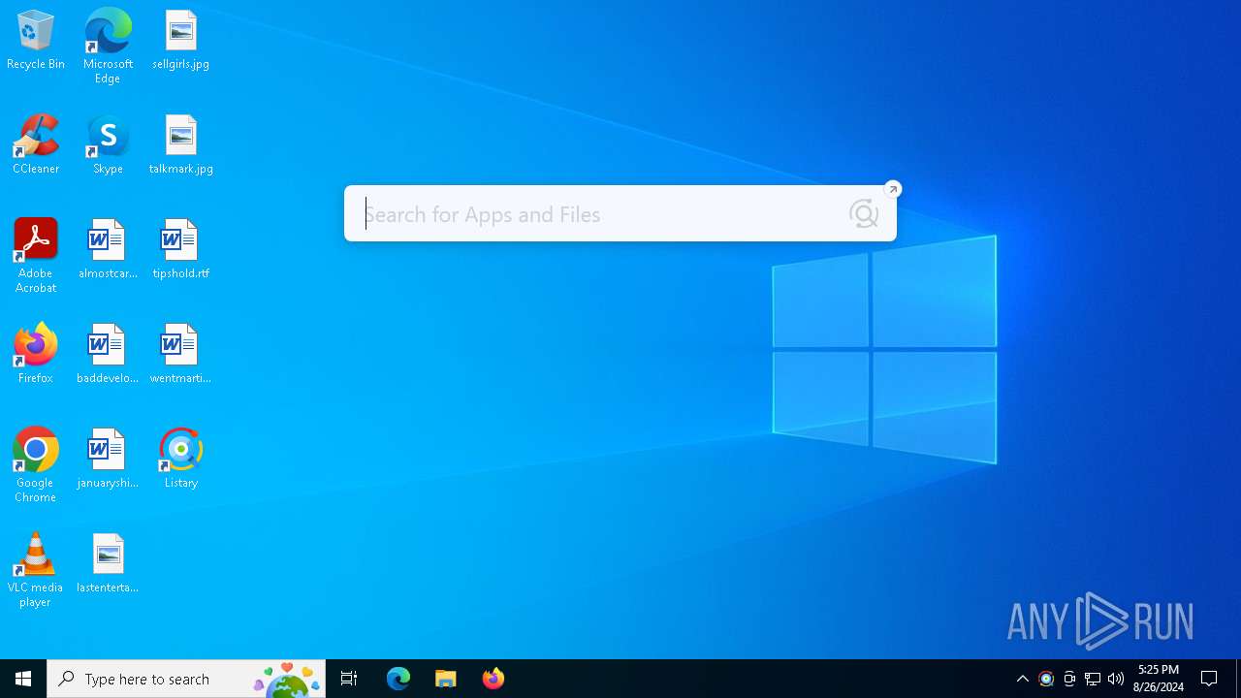
Task: Click the Show Desktop sliver at taskbar edge
Action: coord(1238,679)
